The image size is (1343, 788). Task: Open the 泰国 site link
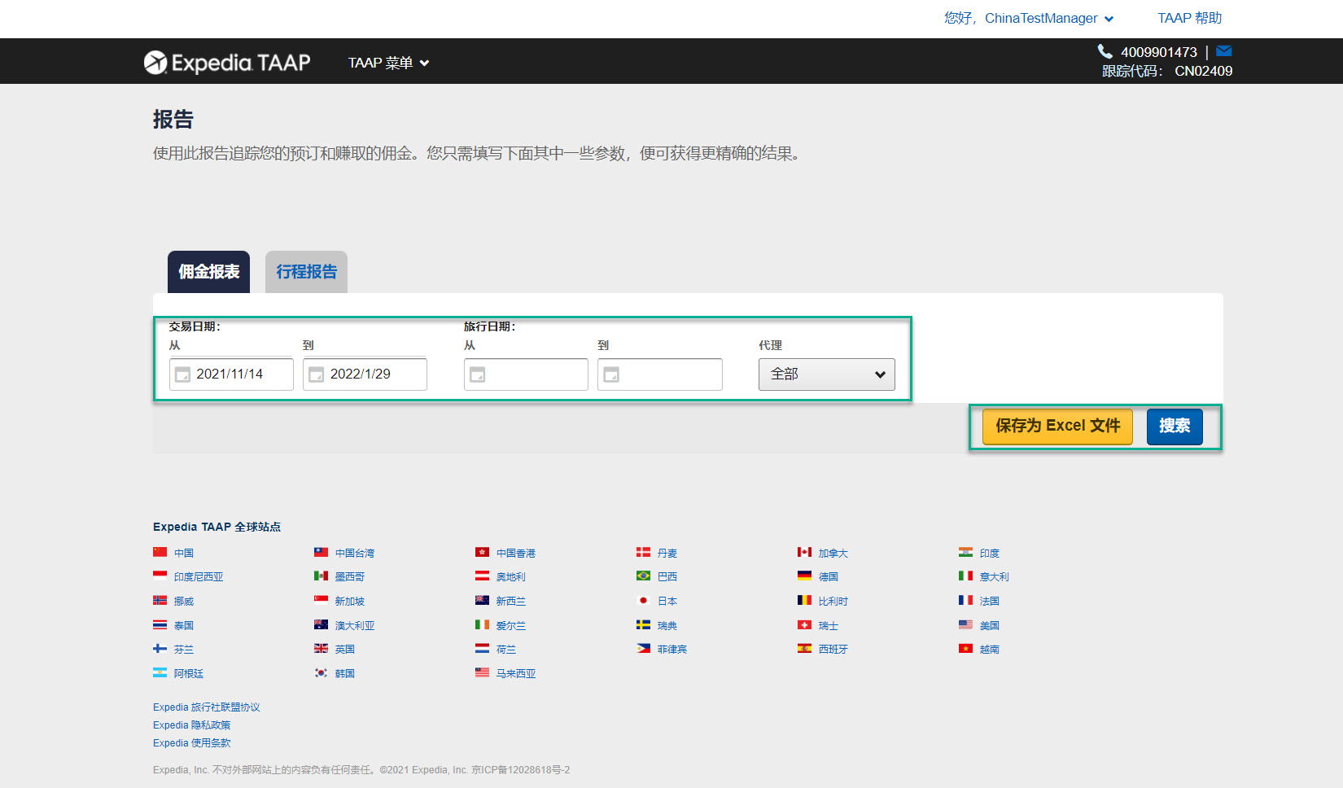tap(184, 626)
